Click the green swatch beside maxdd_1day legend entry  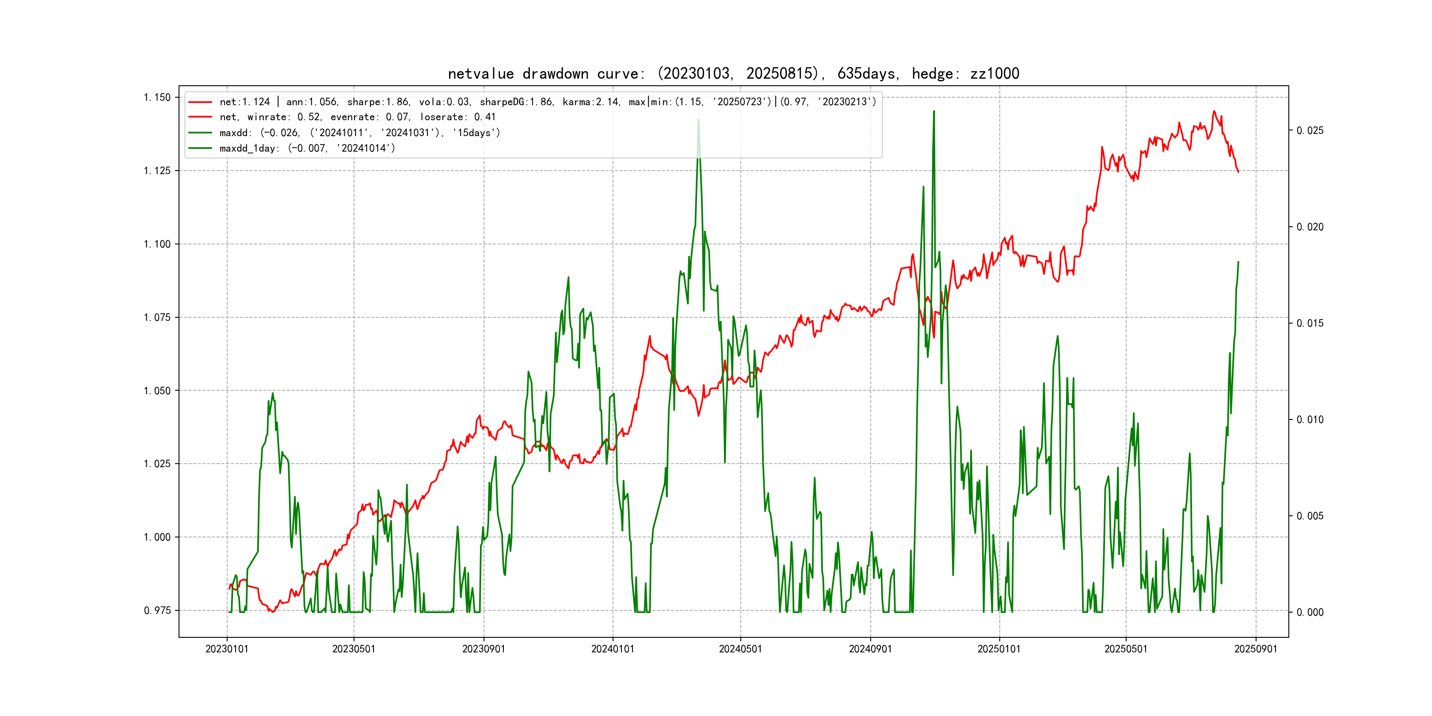click(200, 149)
